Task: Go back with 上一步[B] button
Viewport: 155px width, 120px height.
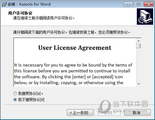Action: pos(80,113)
